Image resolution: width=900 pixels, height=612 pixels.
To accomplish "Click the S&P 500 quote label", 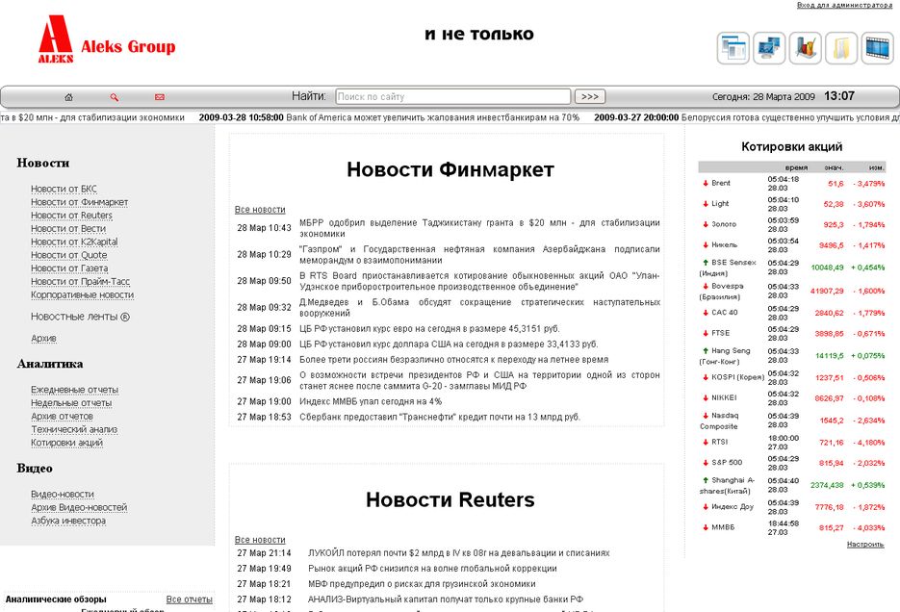I will click(727, 462).
